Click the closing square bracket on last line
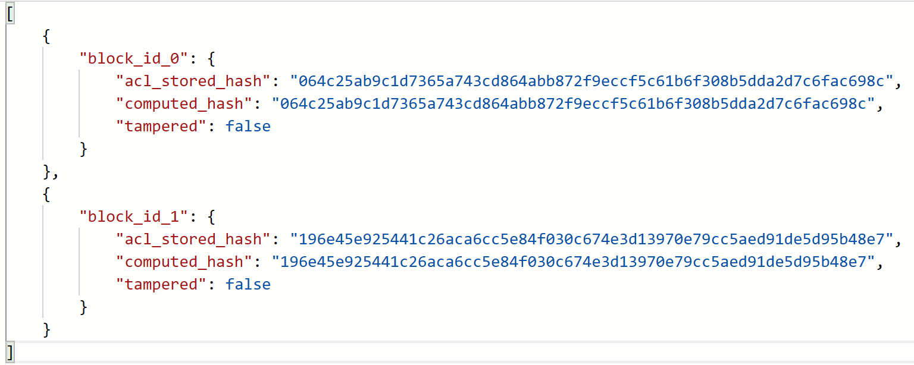The width and height of the screenshot is (914, 365). click(10, 349)
